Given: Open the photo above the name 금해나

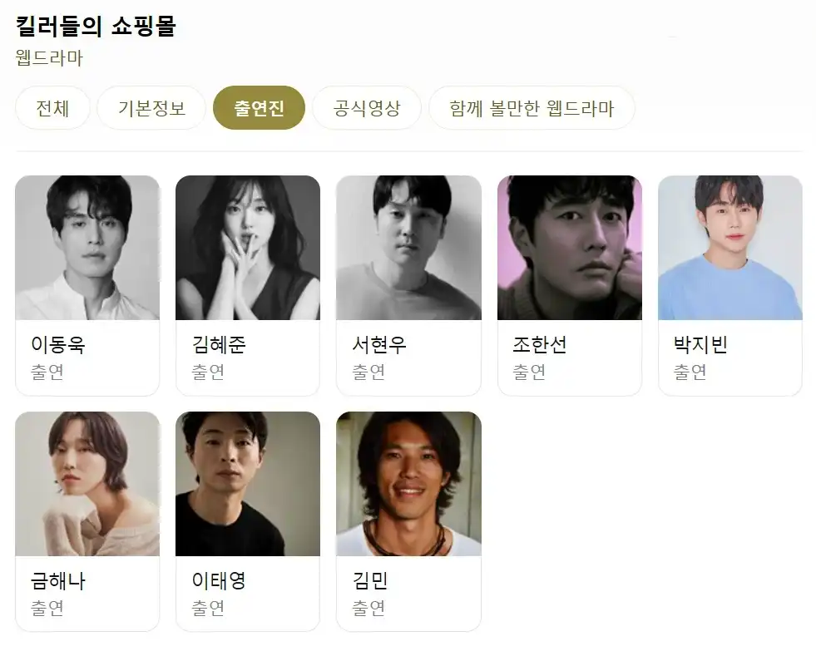Looking at the screenshot, I should coord(87,484).
